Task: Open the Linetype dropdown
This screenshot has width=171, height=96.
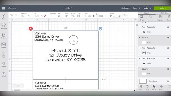Action: pos(25,16)
